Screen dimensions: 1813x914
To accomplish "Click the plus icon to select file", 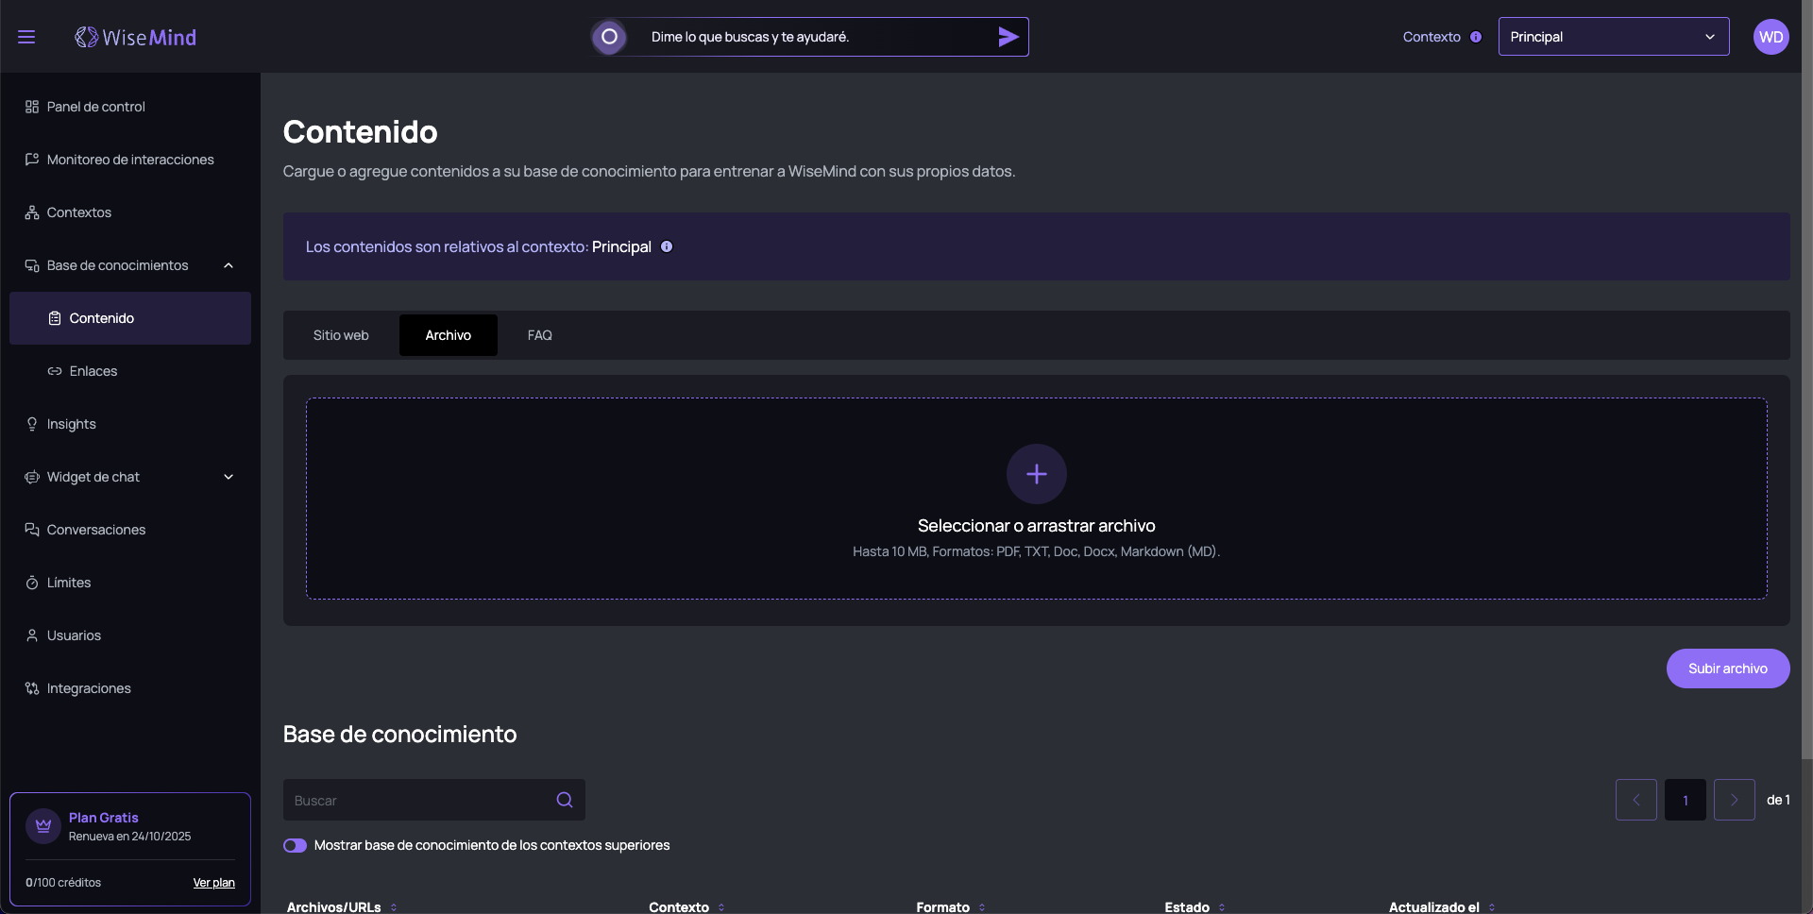I will click(1036, 474).
